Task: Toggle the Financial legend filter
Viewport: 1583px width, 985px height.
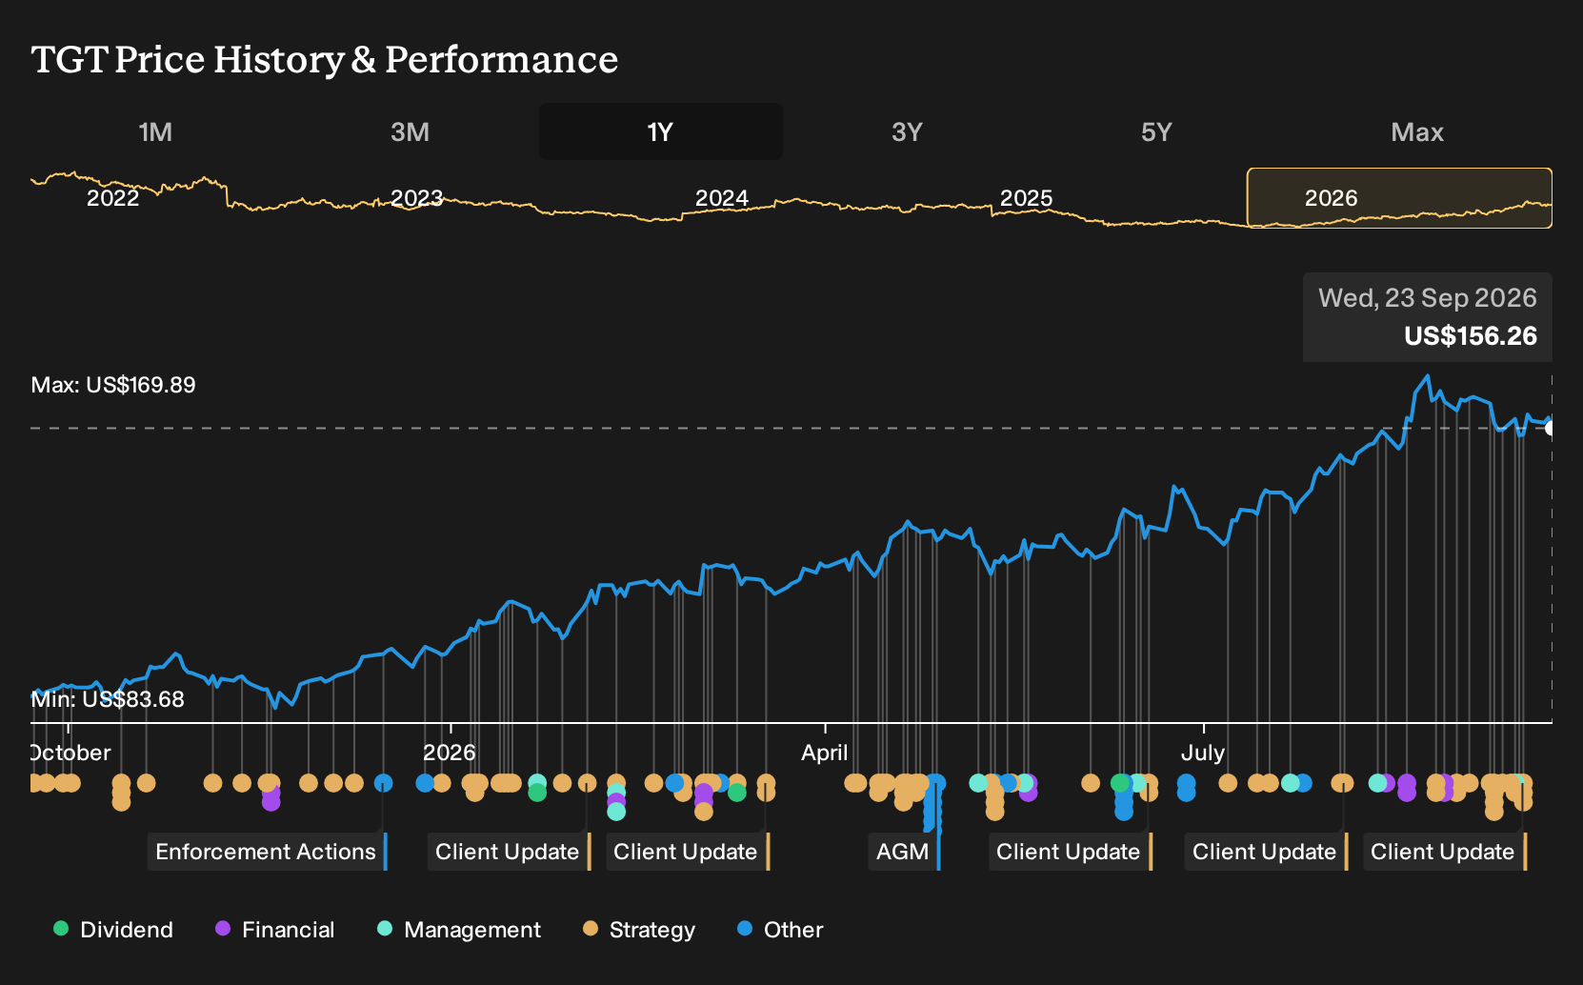Action: 274,930
